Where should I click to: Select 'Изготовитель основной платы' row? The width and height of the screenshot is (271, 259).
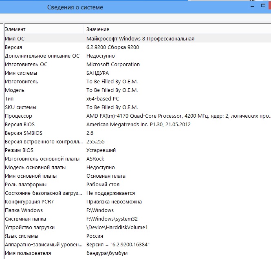pos(41,159)
